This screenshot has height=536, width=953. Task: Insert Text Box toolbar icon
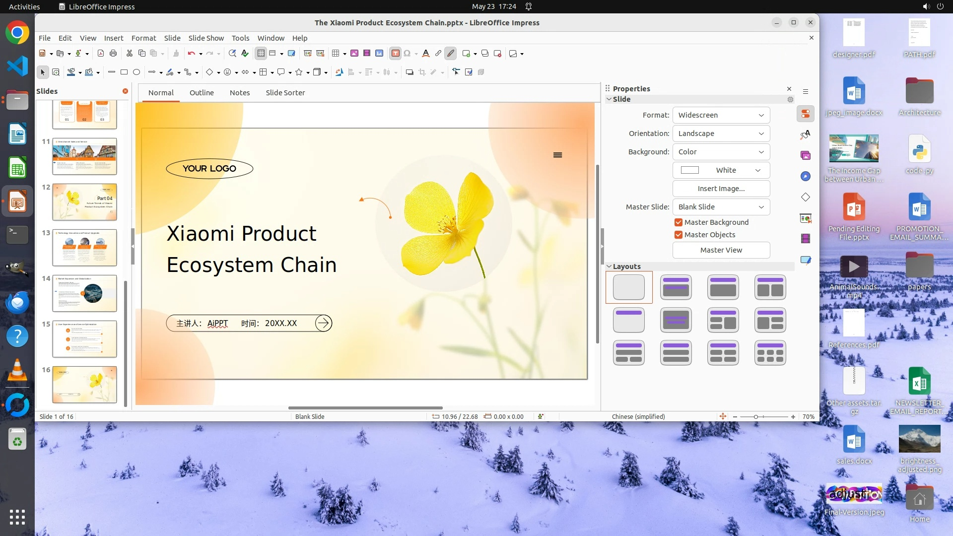click(x=395, y=54)
